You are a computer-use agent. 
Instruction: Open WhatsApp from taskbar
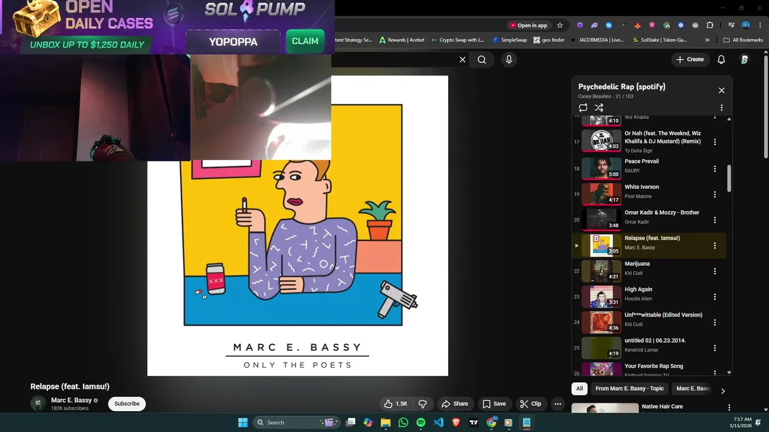[x=403, y=422]
